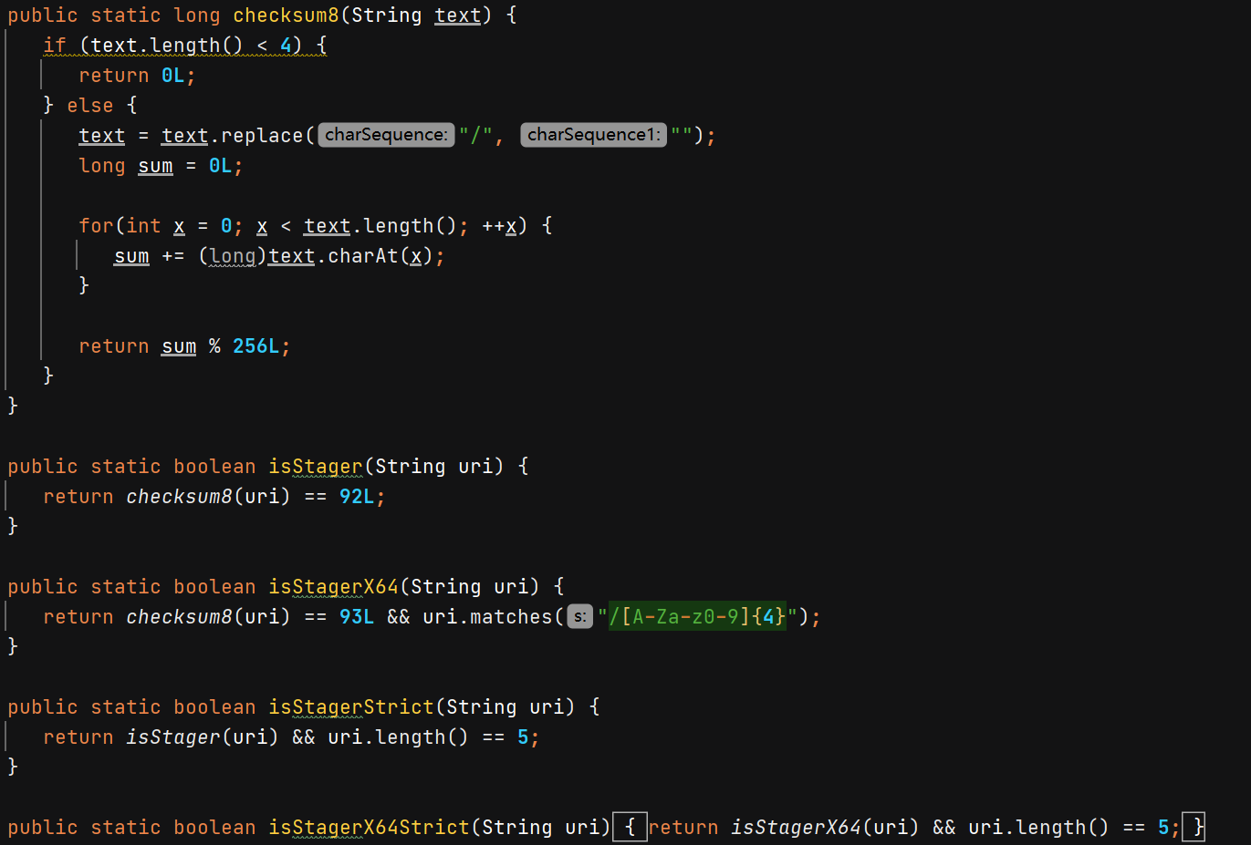Click the charSequence: parameter hint
This screenshot has width=1251, height=845.
tap(386, 135)
